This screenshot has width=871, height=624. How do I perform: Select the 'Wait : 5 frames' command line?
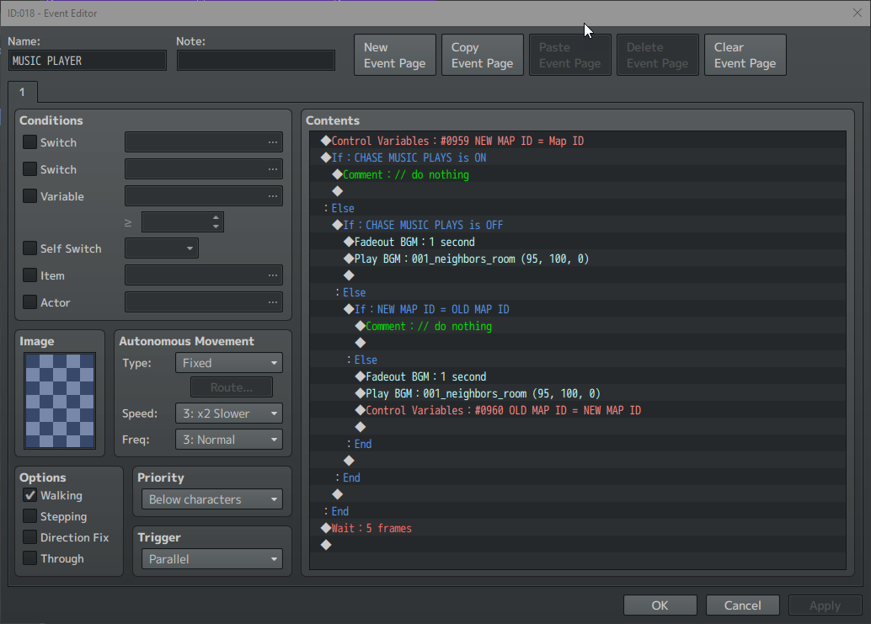pyautogui.click(x=578, y=528)
